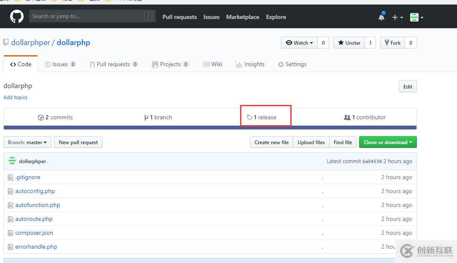The image size is (457, 263).
Task: Expand Branch: master selector
Action: pyautogui.click(x=27, y=142)
